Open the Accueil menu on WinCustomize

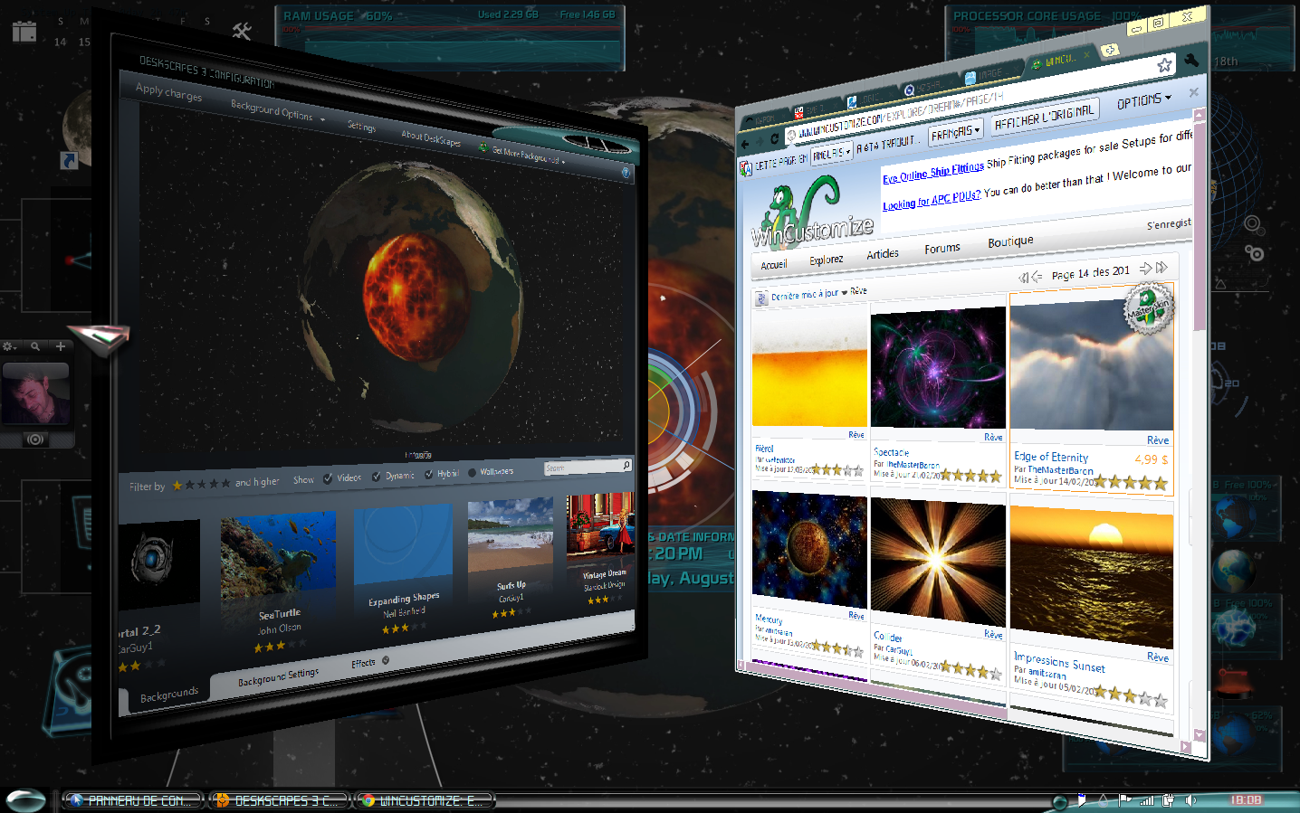click(x=773, y=265)
